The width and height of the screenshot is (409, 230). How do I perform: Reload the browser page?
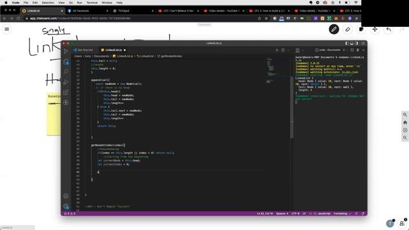tap(19, 19)
